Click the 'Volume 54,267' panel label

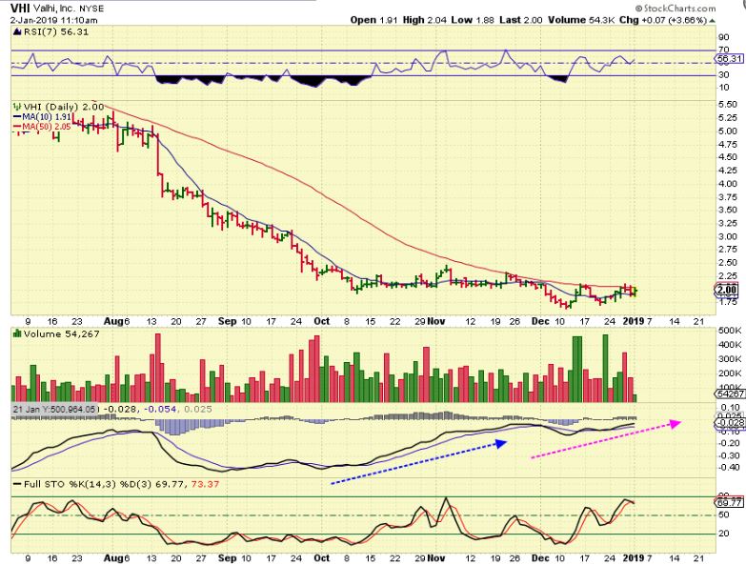click(61, 333)
